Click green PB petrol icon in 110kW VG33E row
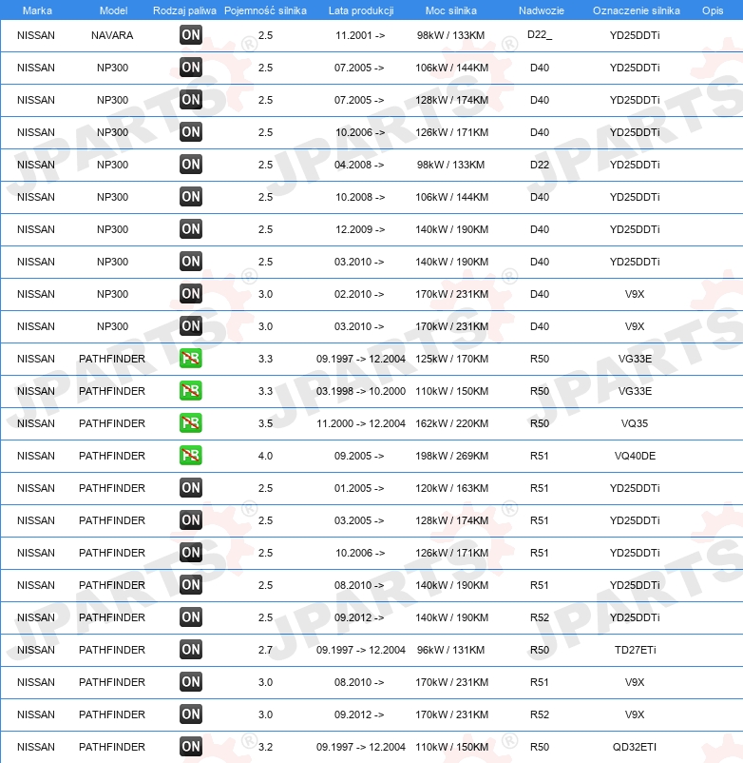The image size is (743, 763). click(x=190, y=391)
